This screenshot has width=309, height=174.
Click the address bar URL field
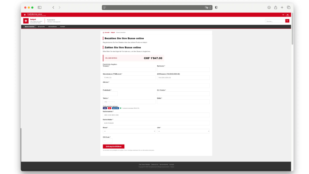157,7
